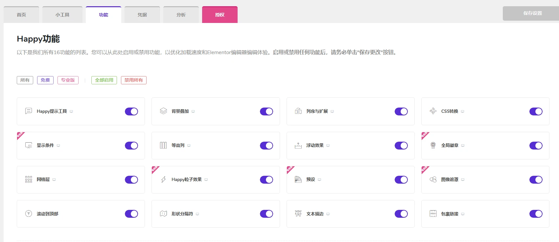Screen dimensions: 559x242
Task: Turn off the 等高列 switch
Action: tap(267, 146)
